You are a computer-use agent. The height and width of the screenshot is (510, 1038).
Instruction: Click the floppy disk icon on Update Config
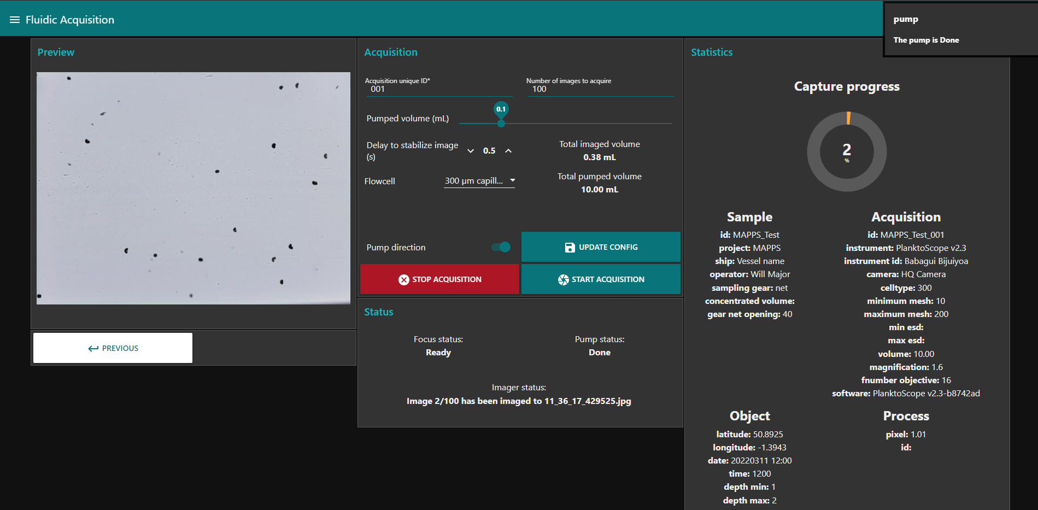[570, 248]
